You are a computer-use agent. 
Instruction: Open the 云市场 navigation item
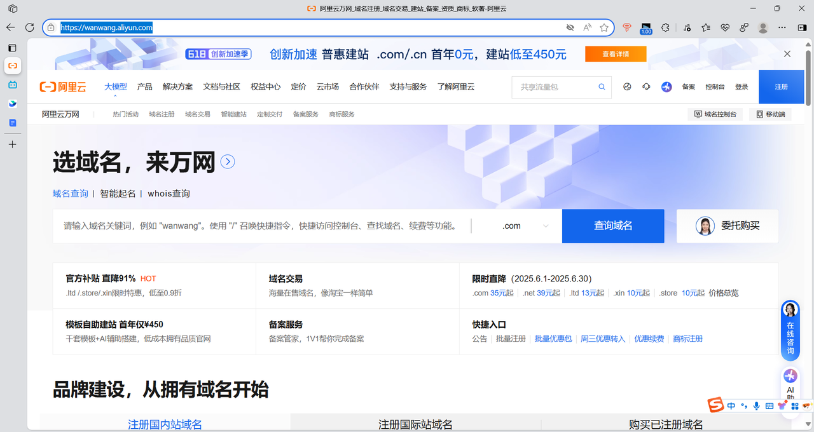point(328,87)
